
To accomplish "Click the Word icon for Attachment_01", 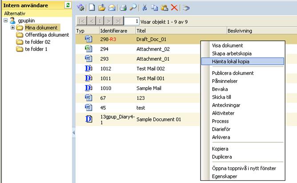I will click(88, 58).
